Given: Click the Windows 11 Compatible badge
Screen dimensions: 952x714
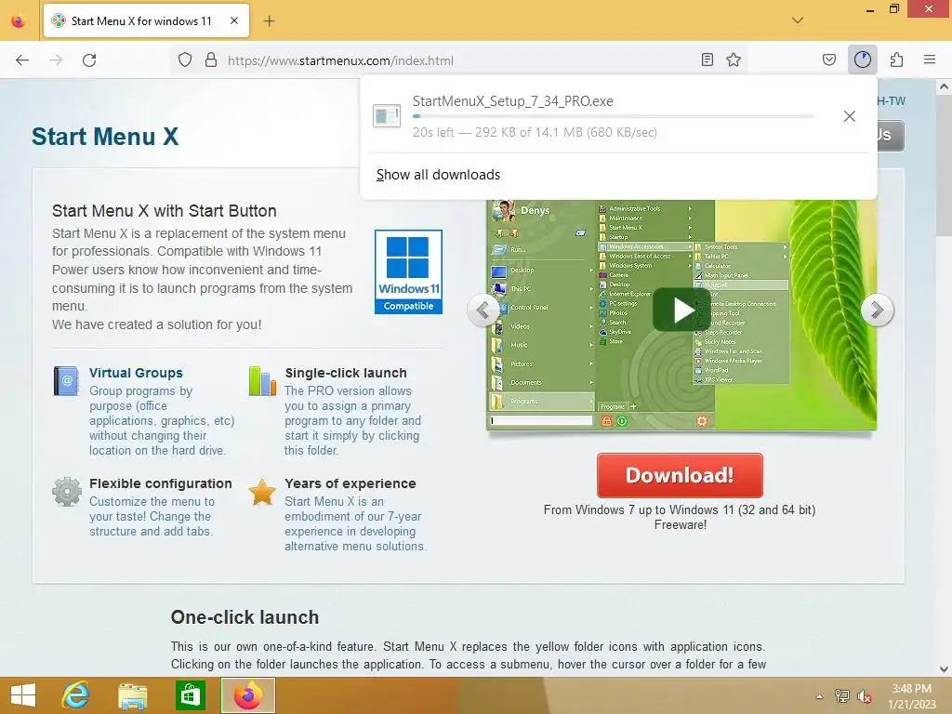Looking at the screenshot, I should tap(408, 271).
